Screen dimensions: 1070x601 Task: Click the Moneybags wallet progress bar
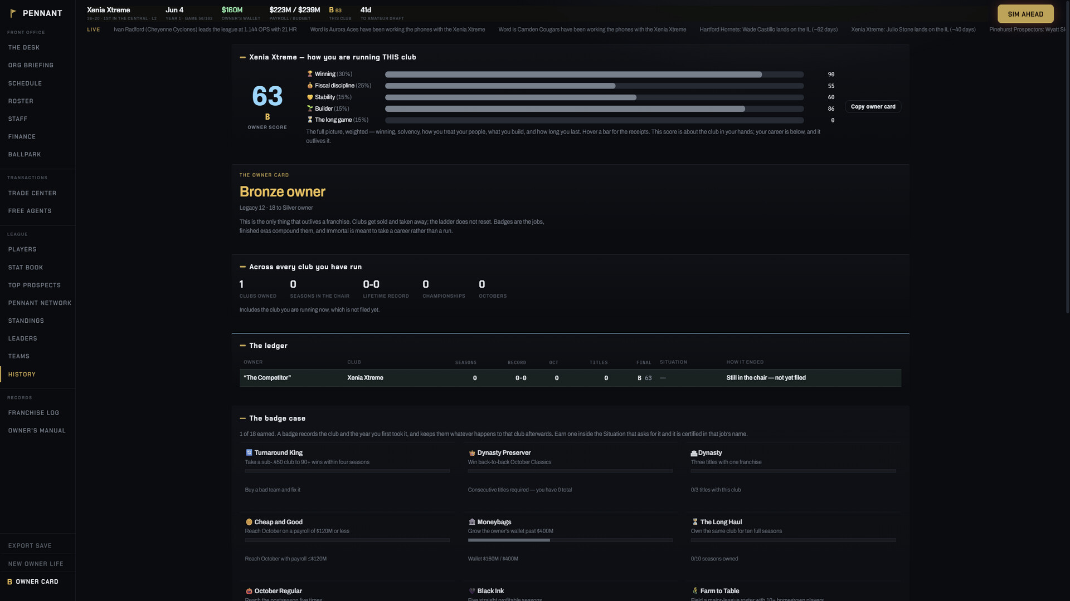pyautogui.click(x=570, y=540)
